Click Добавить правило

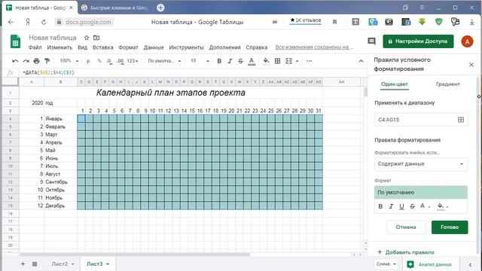[x=406, y=252]
